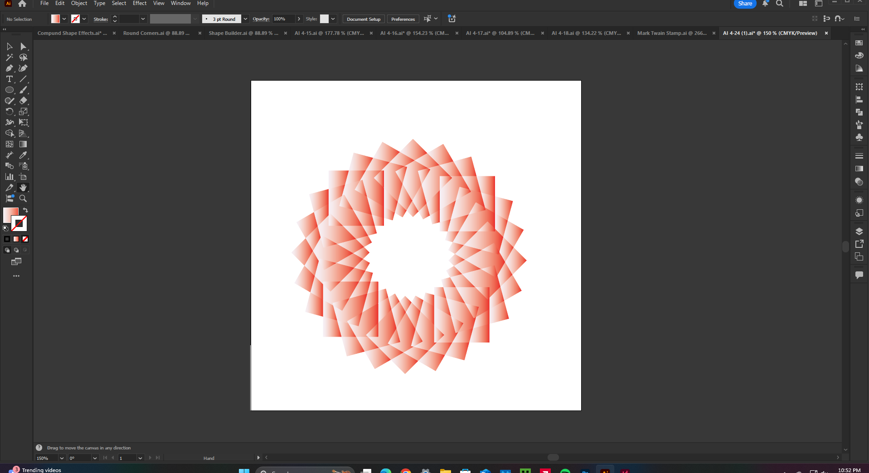Image resolution: width=869 pixels, height=473 pixels.
Task: Open the Style dropdown arrow
Action: point(333,19)
